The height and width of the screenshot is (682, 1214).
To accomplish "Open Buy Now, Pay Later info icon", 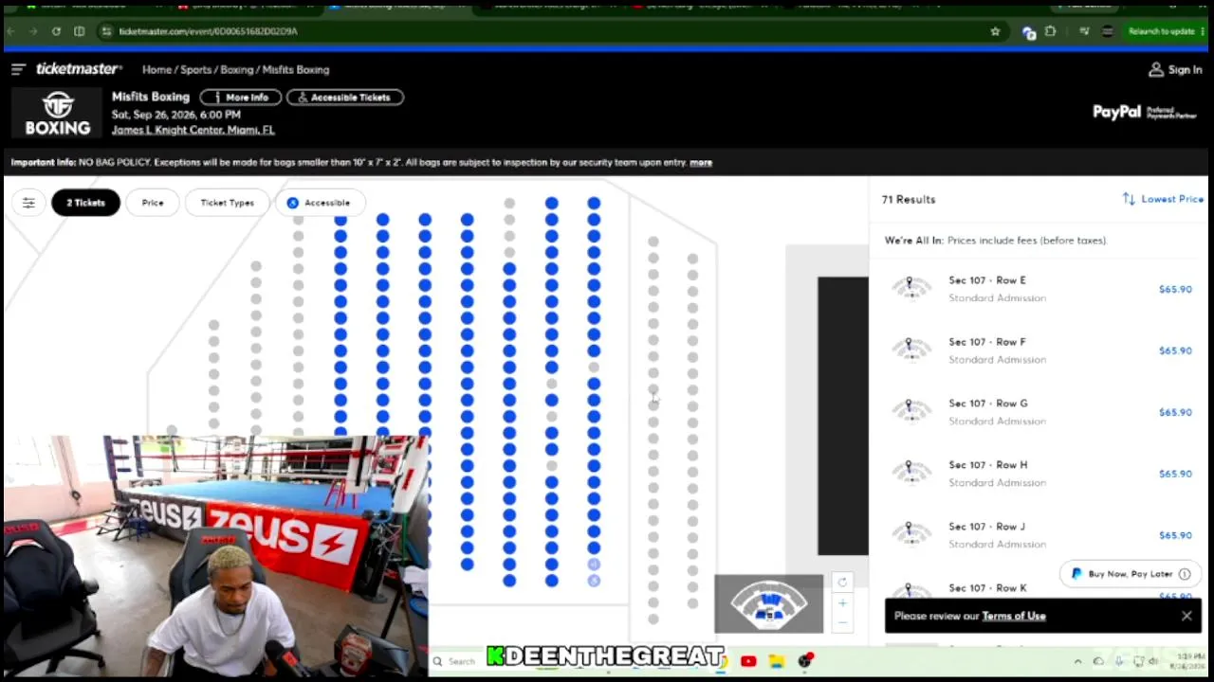I will [1185, 574].
